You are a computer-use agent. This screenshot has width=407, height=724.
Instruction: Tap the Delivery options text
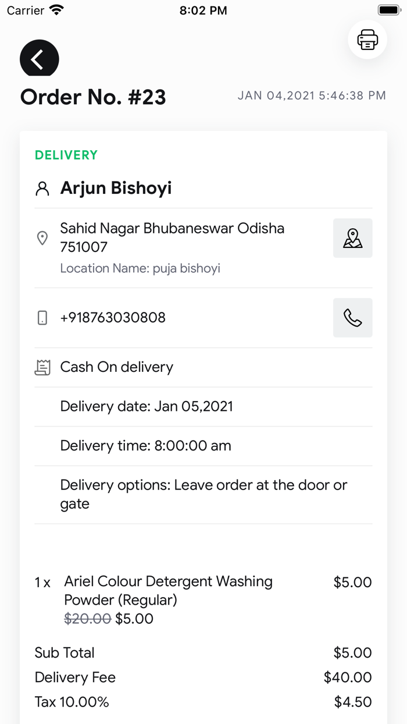coord(203,494)
